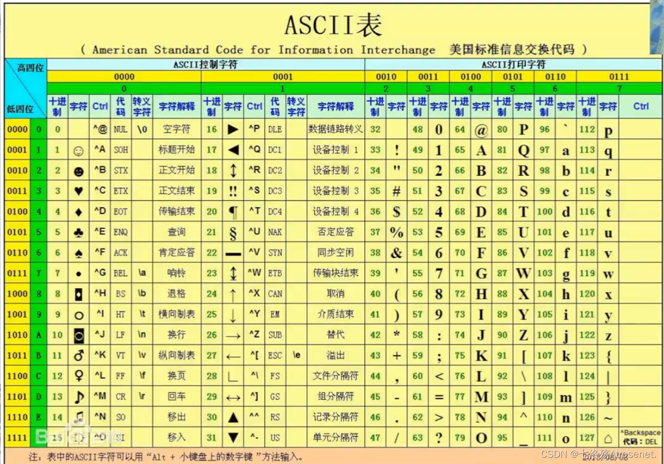Click the '横向制表' explanation cell
Image resolution: width=664 pixels, height=464 pixels.
point(176,314)
